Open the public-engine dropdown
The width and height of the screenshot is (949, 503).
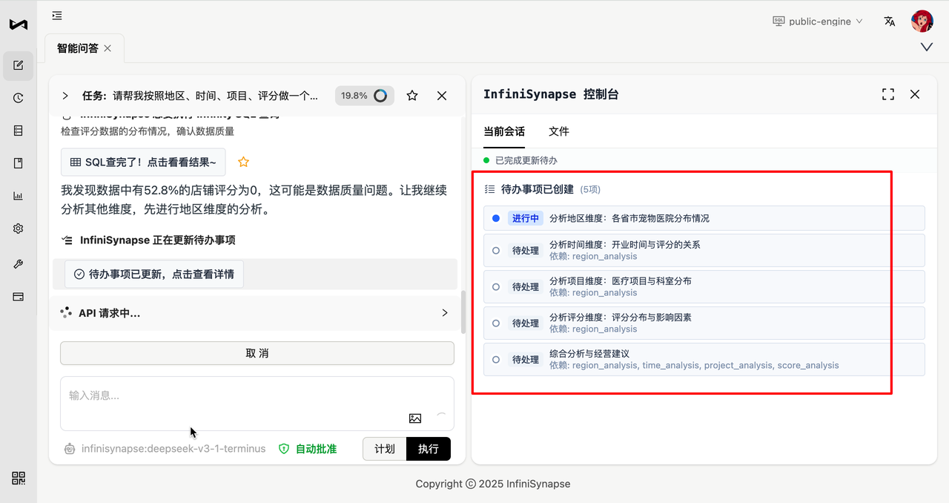coord(818,22)
